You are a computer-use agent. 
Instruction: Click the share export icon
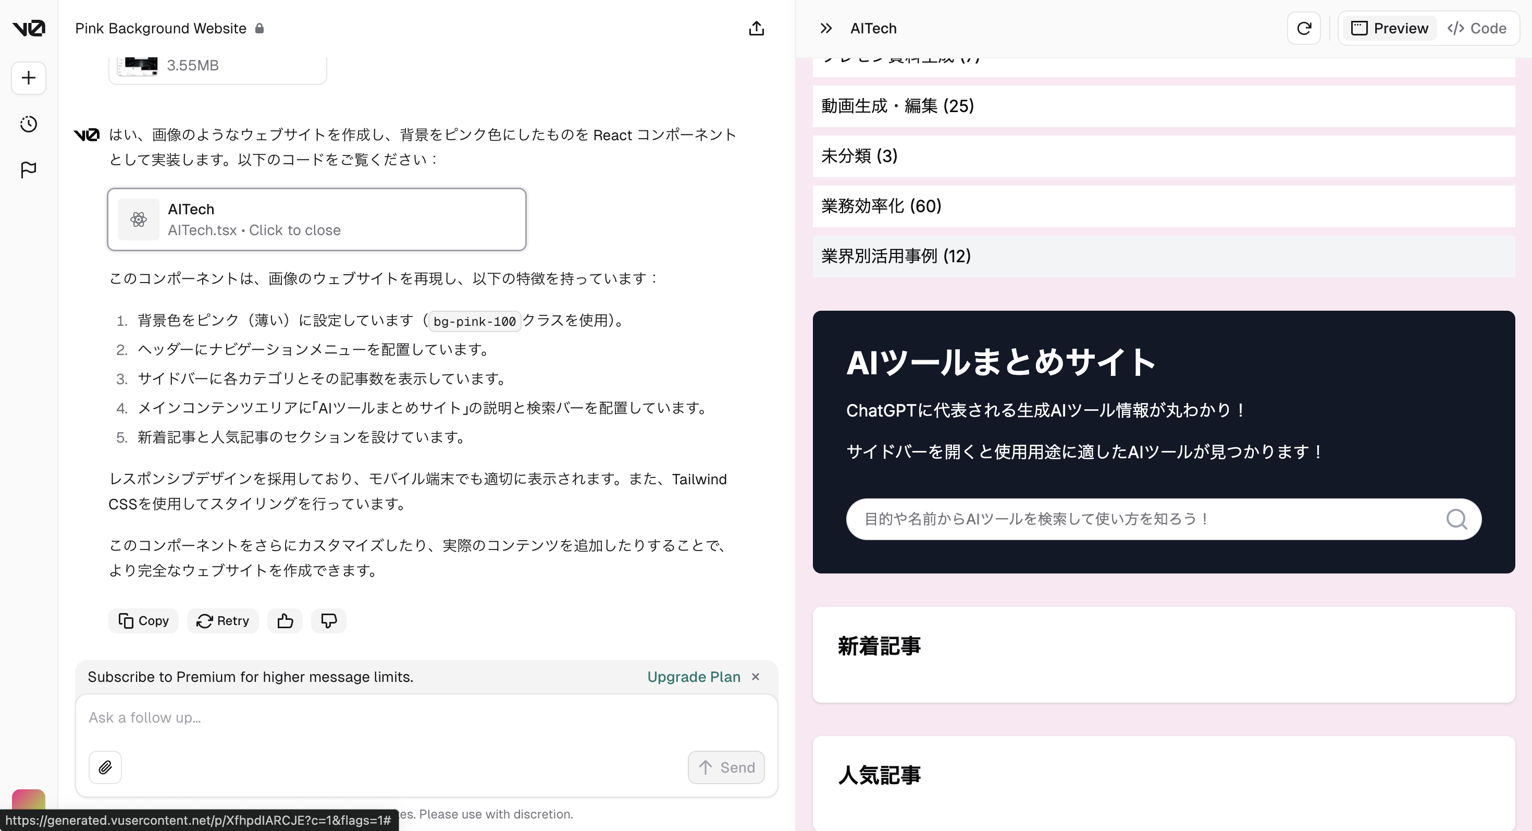(756, 28)
